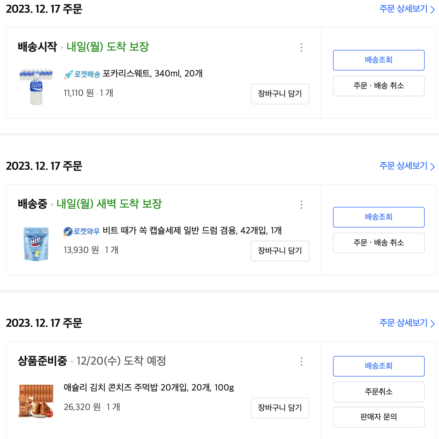The height and width of the screenshot is (439, 439).
Task: Click the 로켓배송 badge on the Pocari Sweat item
Action: click(x=82, y=74)
